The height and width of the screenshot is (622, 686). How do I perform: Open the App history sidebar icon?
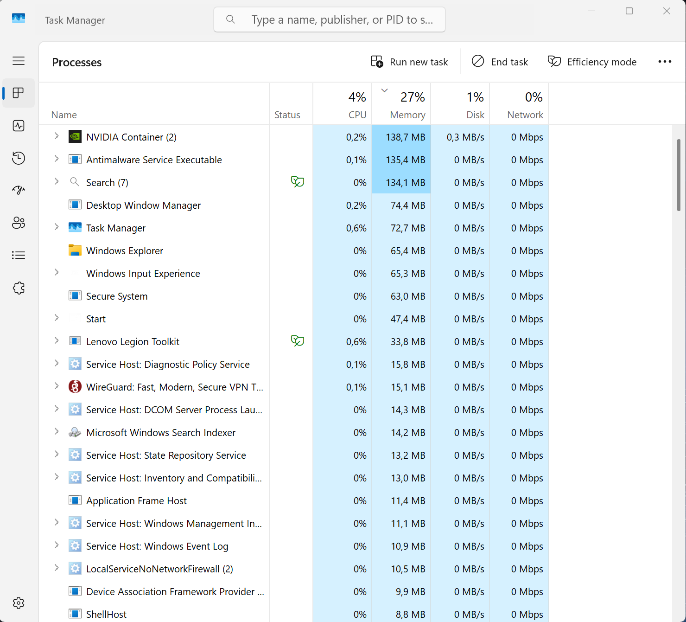click(19, 158)
